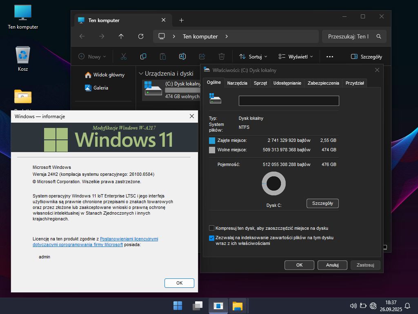Uncheck Zezwalaj na indeksowanie checkbox
Viewport: 418px width, 314px height.
(211, 238)
